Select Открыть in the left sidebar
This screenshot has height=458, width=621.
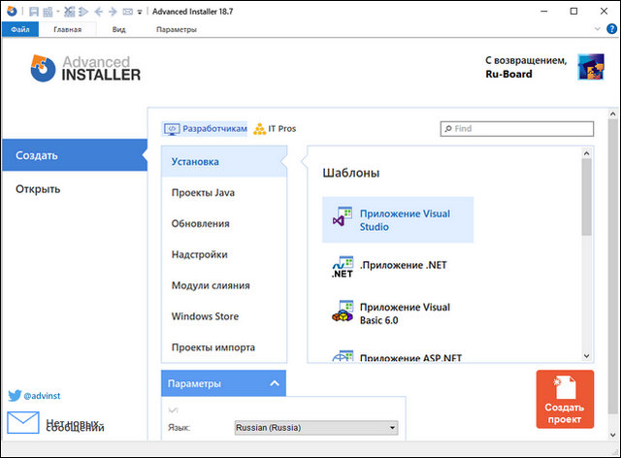pyautogui.click(x=39, y=188)
